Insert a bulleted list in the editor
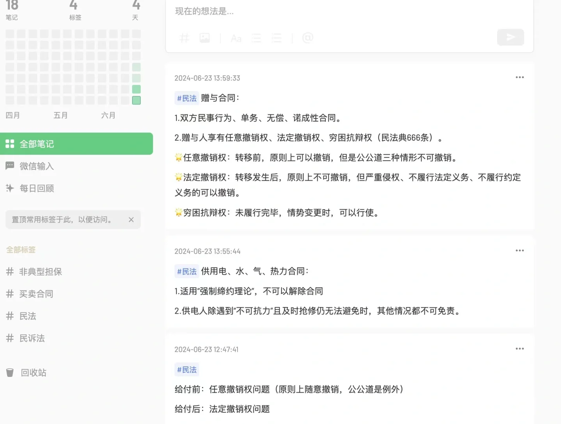Viewport: 561px width, 424px height. [x=256, y=38]
